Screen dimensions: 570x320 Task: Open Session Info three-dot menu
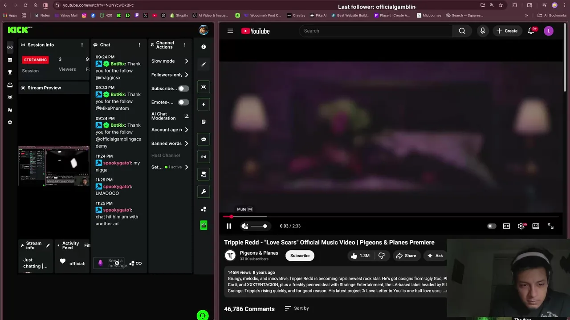(82, 45)
